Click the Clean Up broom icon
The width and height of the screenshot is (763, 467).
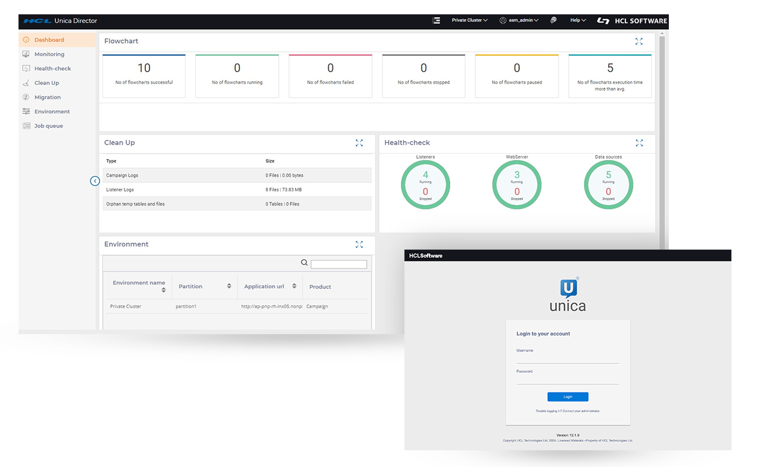[26, 83]
